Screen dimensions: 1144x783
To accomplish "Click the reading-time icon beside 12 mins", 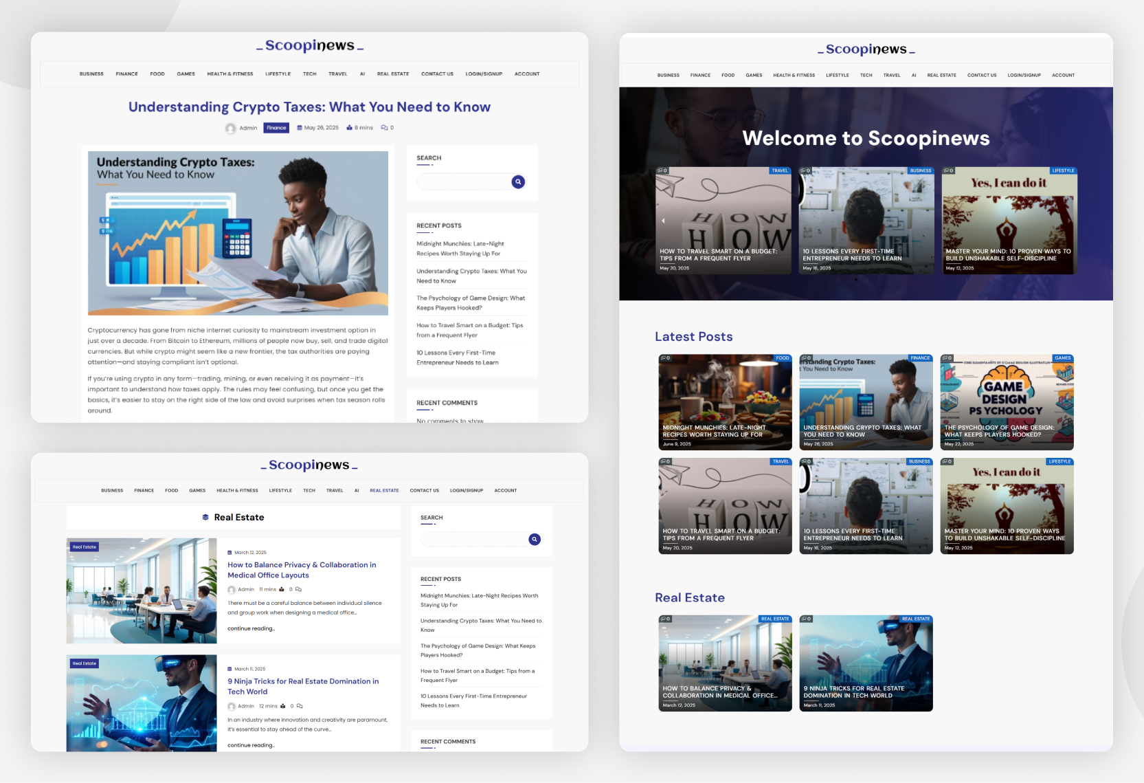I will pos(283,706).
